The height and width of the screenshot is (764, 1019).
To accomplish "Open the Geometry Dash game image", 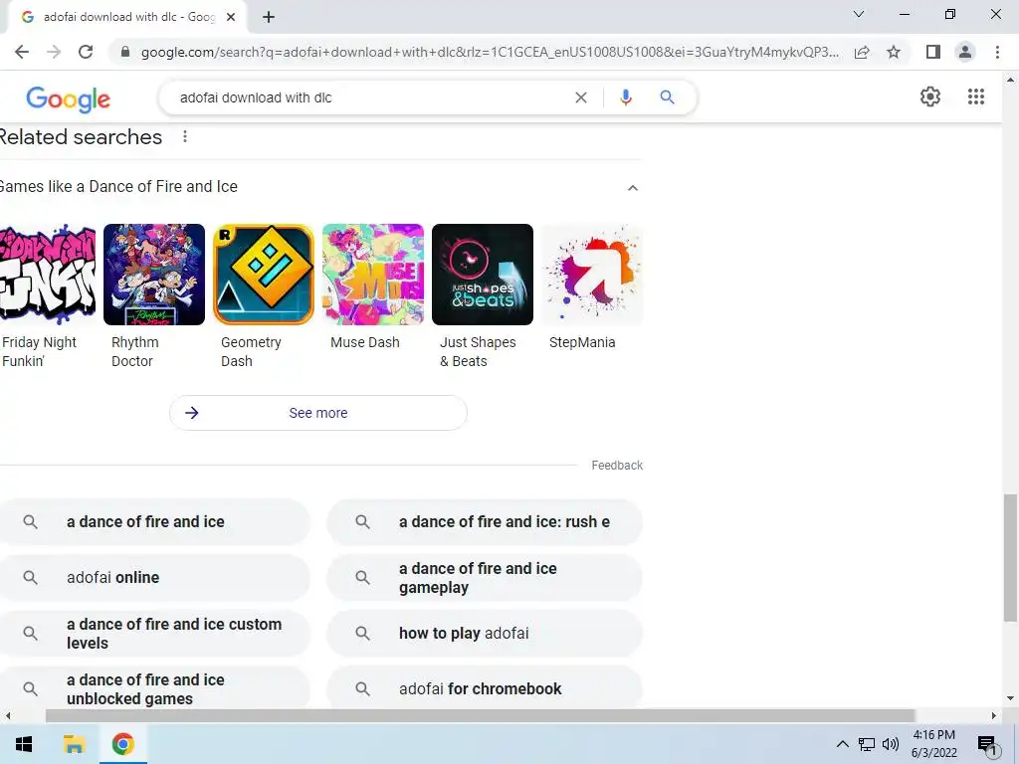I will 263,275.
